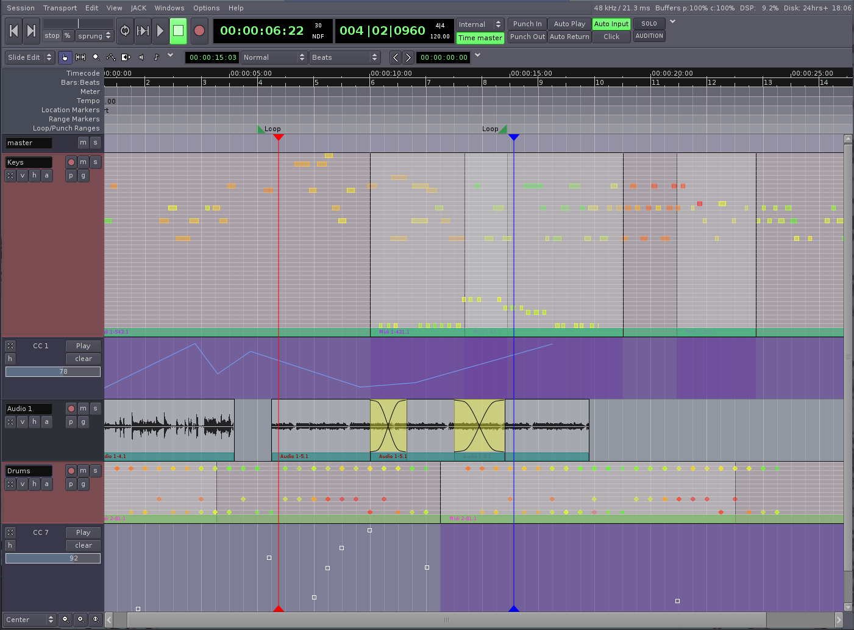This screenshot has width=854, height=630.
Task: Select the Grab/Object mouse tool
Action: [x=65, y=57]
